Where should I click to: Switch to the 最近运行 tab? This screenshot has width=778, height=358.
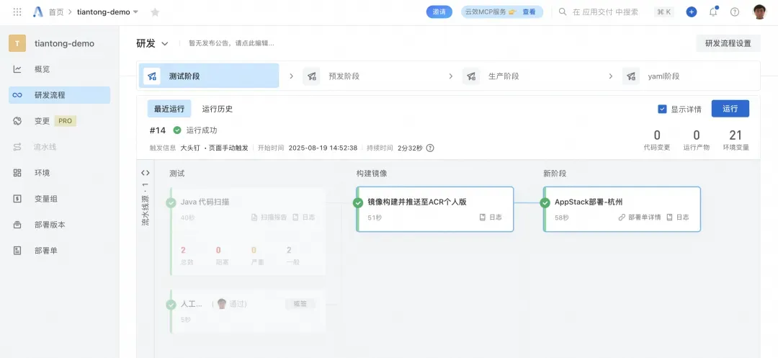click(x=169, y=109)
